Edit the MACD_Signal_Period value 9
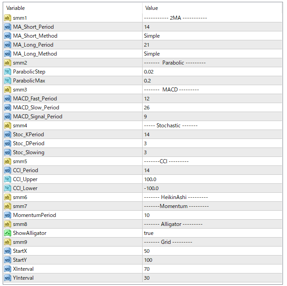The image size is (287, 286). click(x=145, y=117)
